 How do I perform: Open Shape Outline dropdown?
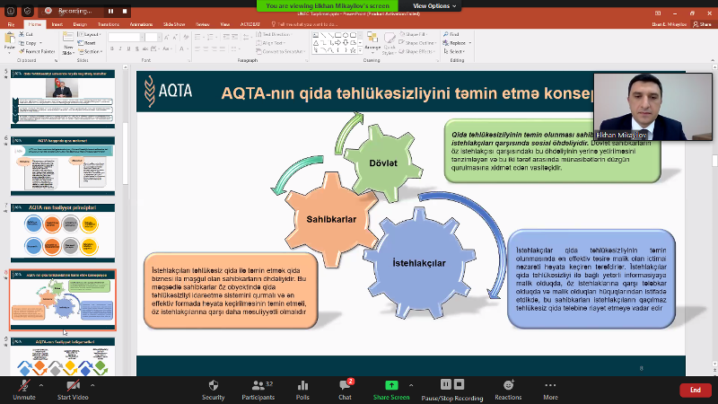pos(416,43)
